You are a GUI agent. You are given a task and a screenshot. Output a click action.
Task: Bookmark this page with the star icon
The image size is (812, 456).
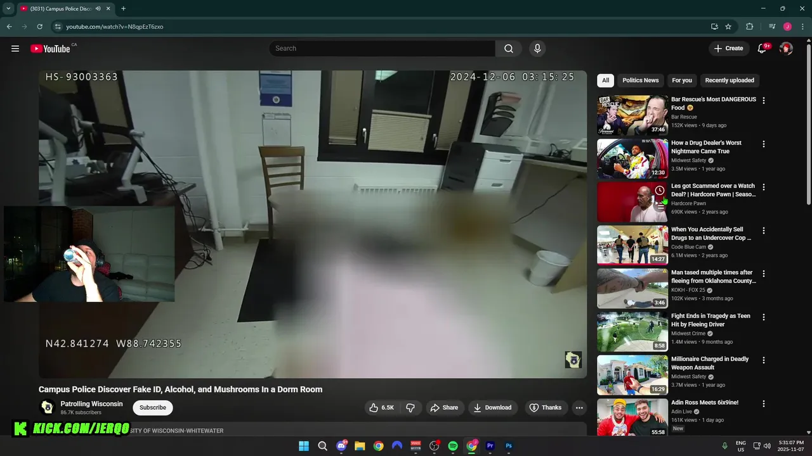(728, 27)
